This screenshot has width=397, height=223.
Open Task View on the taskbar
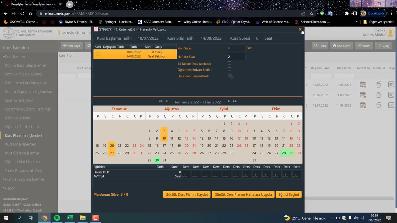[31, 218]
